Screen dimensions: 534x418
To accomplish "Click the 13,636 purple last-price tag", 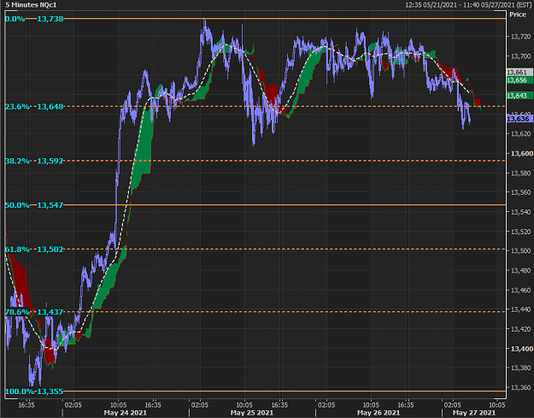I will (x=519, y=119).
